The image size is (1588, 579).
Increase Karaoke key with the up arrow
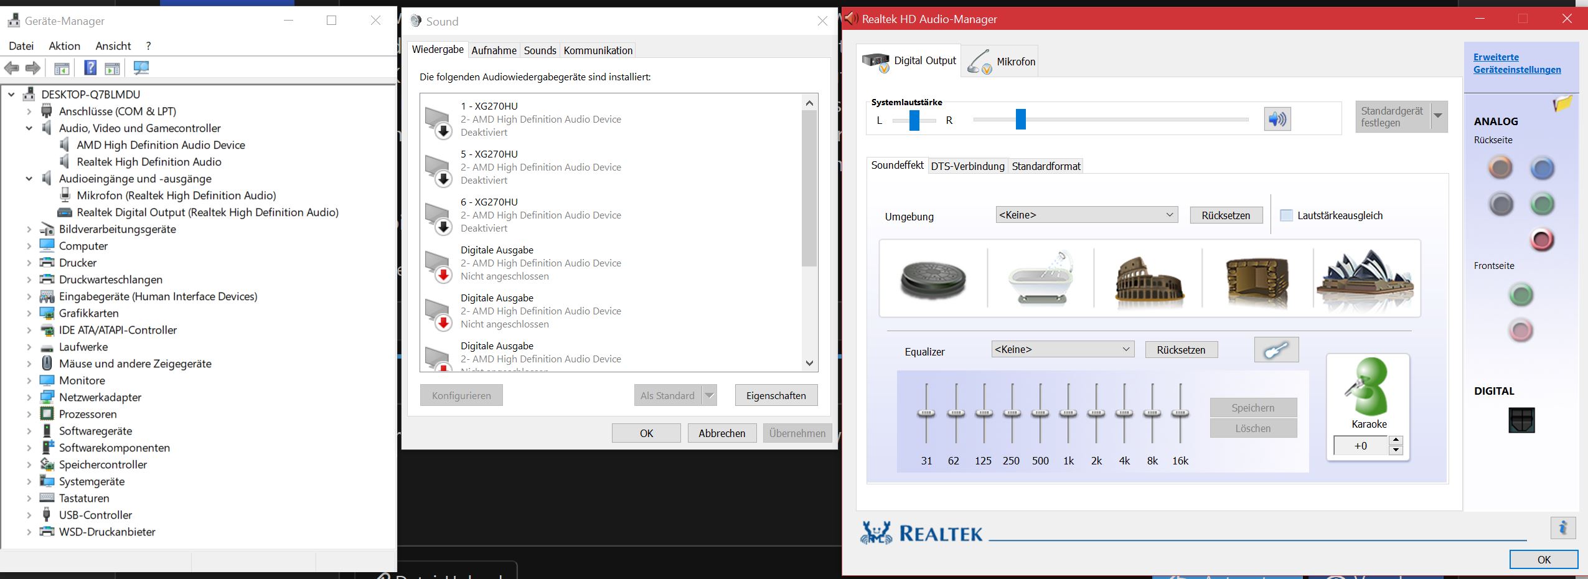[x=1396, y=440]
